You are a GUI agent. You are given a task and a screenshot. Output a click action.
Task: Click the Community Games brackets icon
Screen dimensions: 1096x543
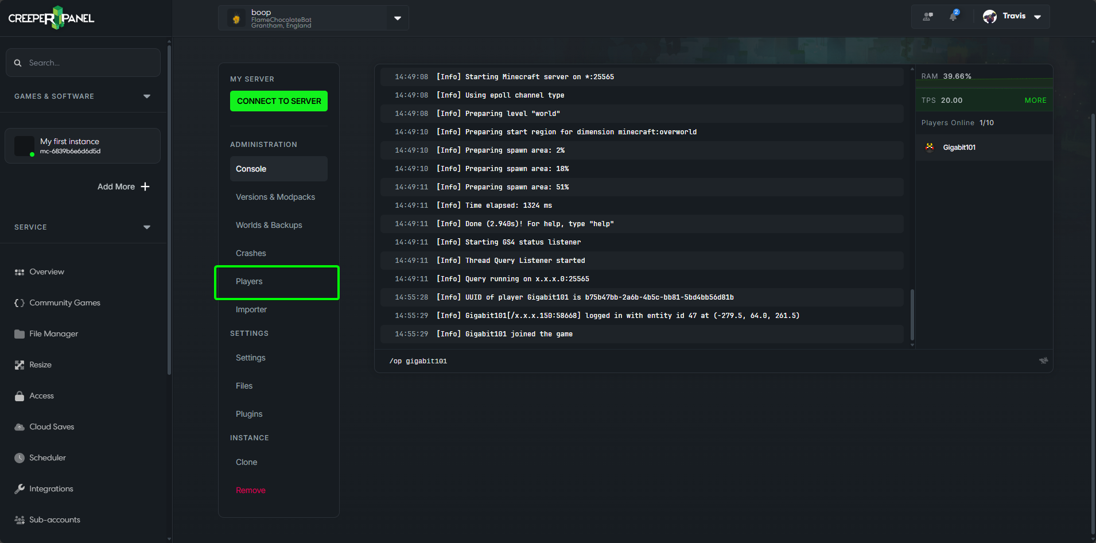19,302
